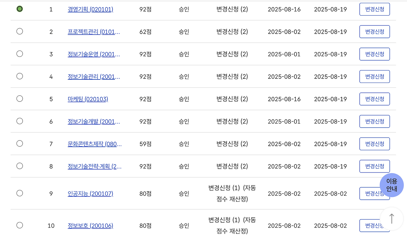Viewport: 407px width, 236px height.
Task: Click 변경신청 button on the 정보보호 row
Action: (x=374, y=225)
